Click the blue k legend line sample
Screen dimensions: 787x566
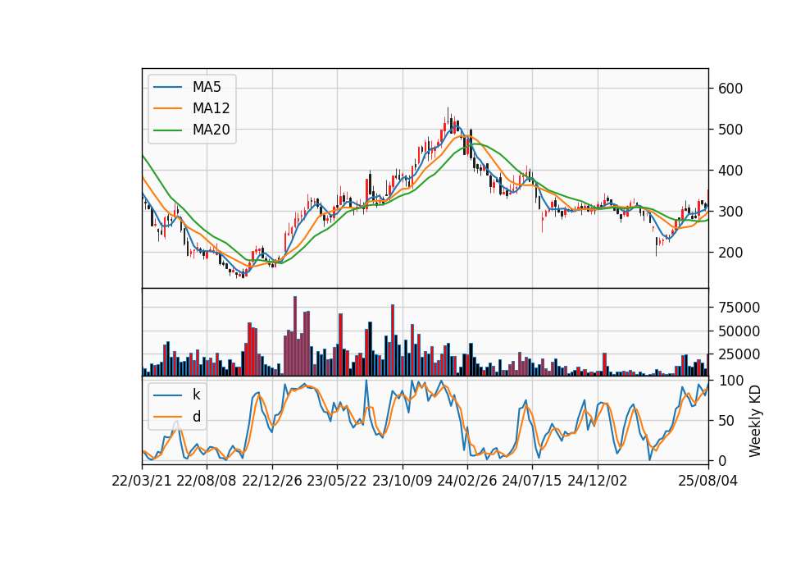(167, 395)
